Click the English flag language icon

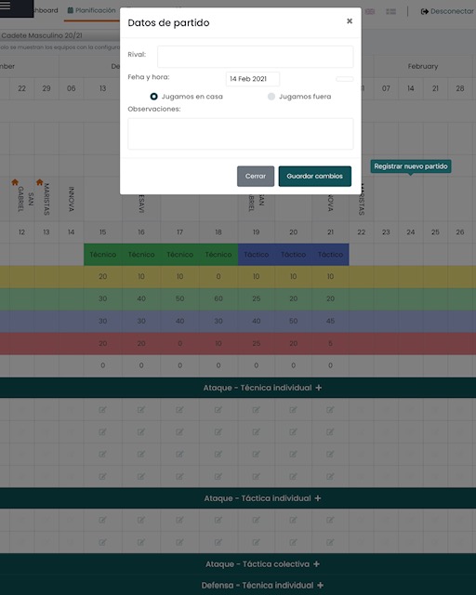370,11
